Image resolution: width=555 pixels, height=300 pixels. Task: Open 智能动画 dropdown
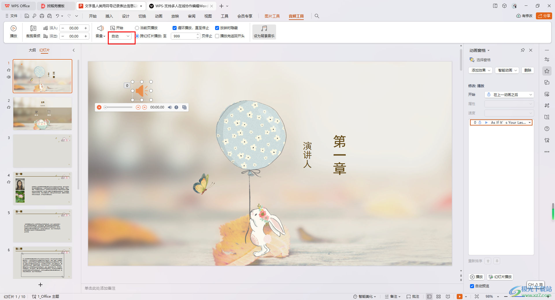(507, 70)
